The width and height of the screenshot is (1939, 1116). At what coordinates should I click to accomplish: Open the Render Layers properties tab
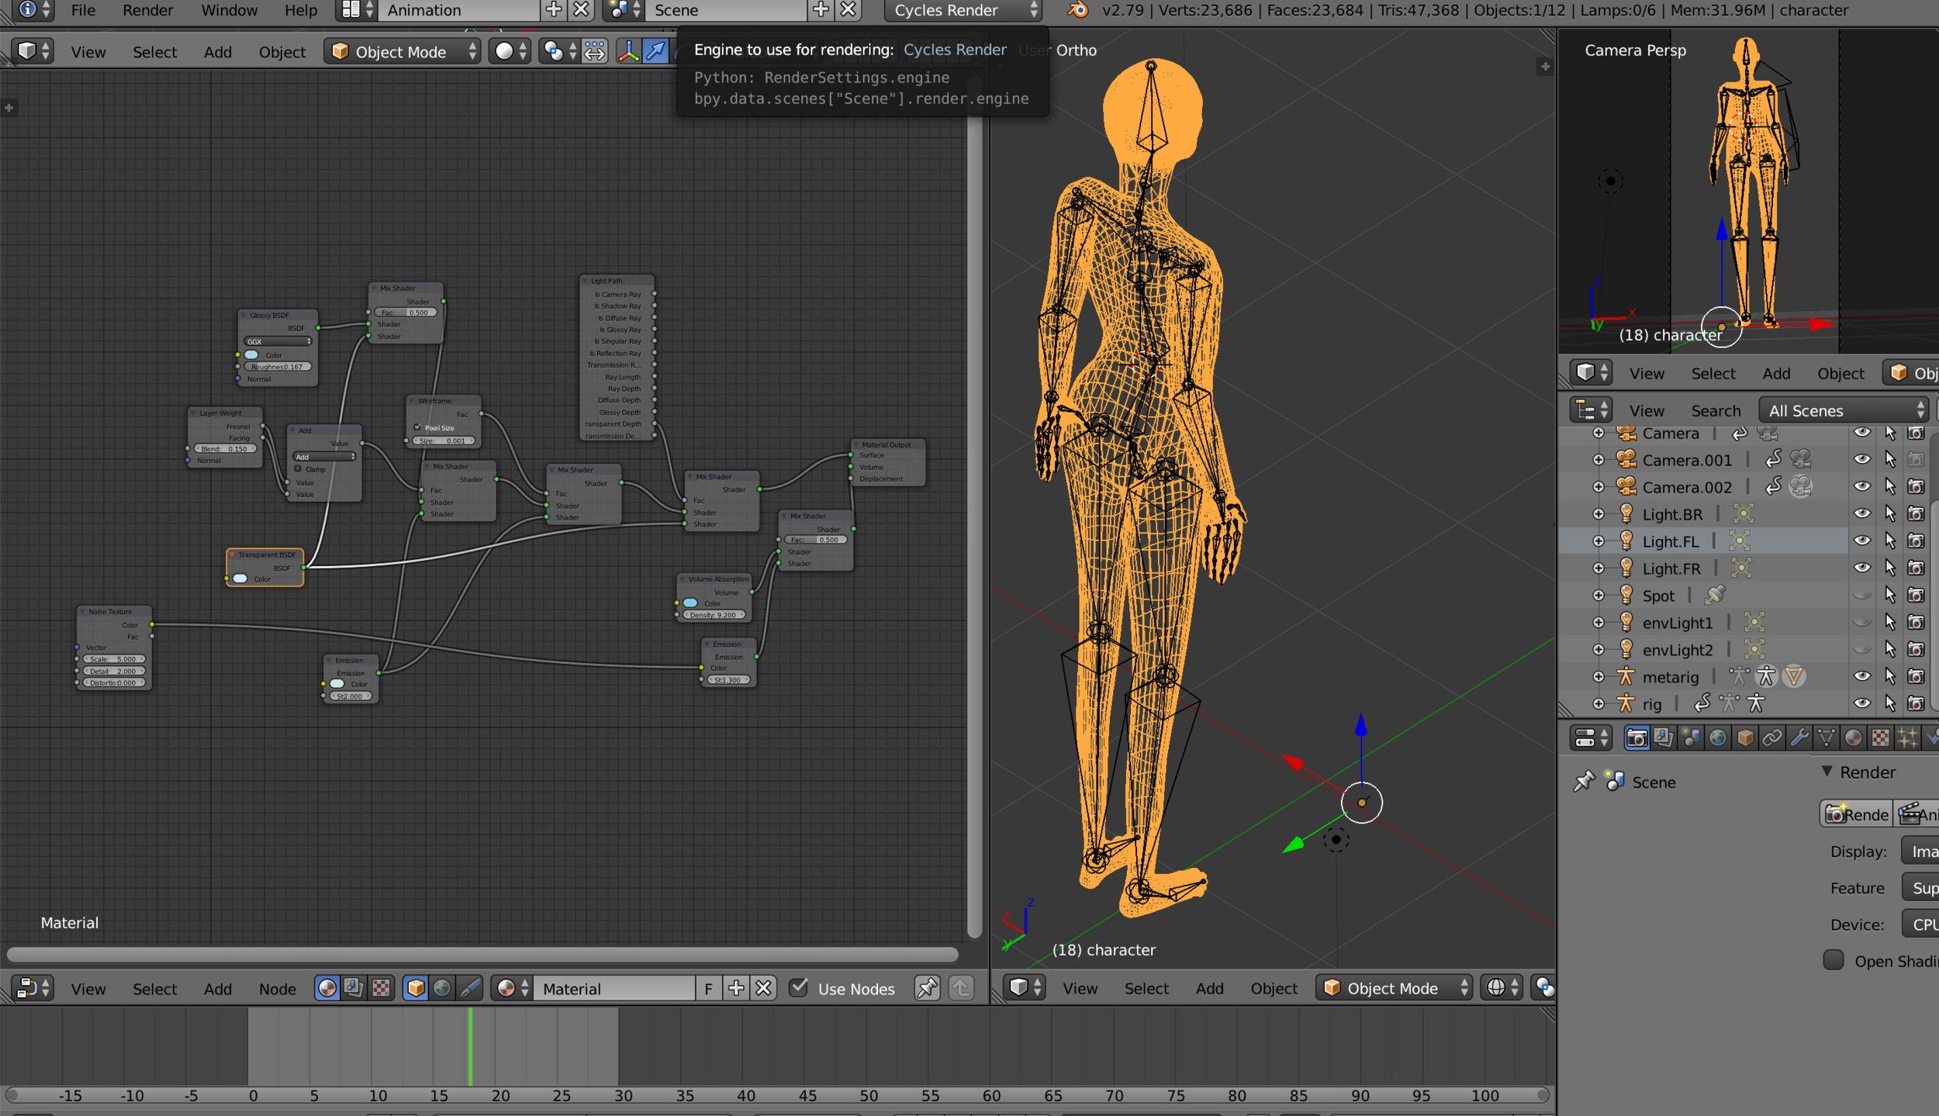tap(1663, 738)
